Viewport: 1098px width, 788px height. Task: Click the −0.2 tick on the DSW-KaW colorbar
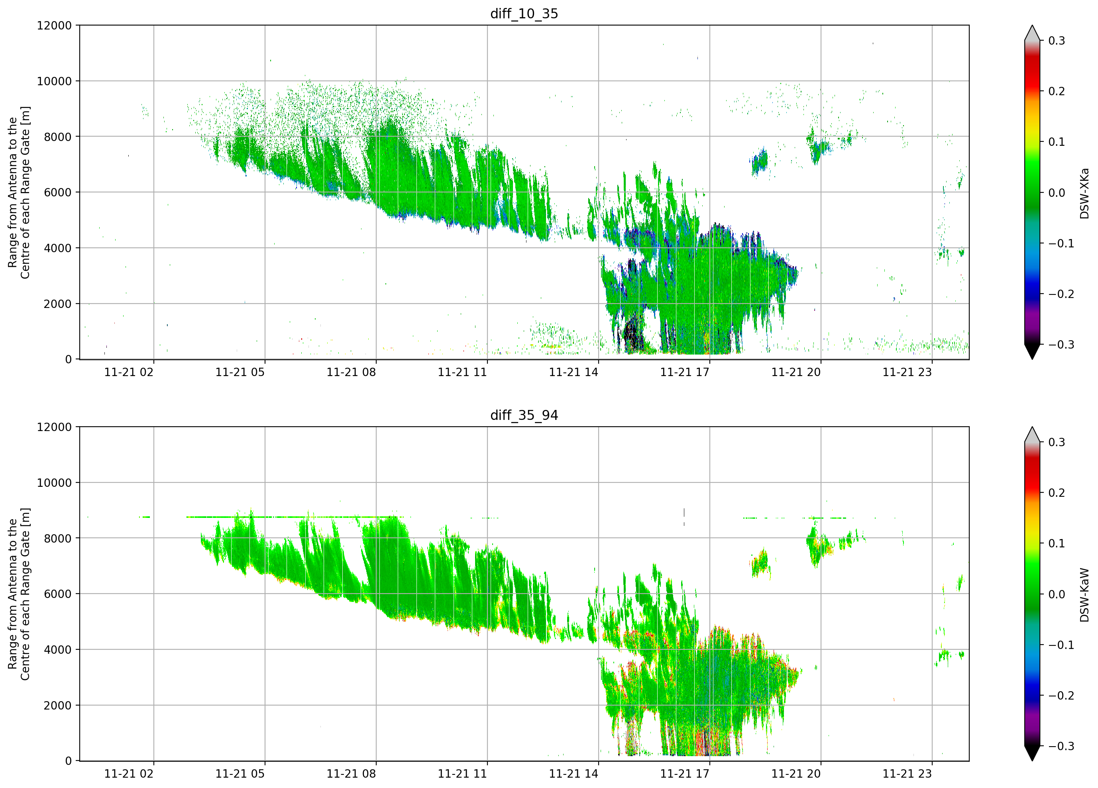(1061, 696)
